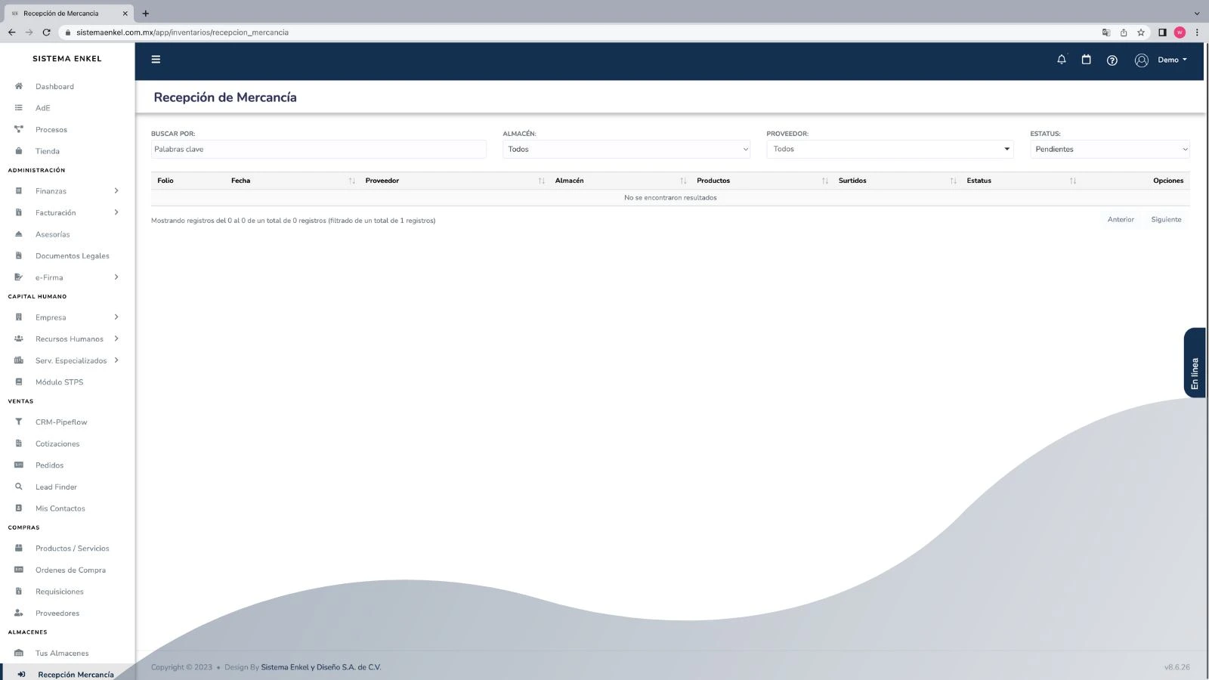1209x680 pixels.
Task: Click the help question mark icon
Action: tap(1112, 60)
